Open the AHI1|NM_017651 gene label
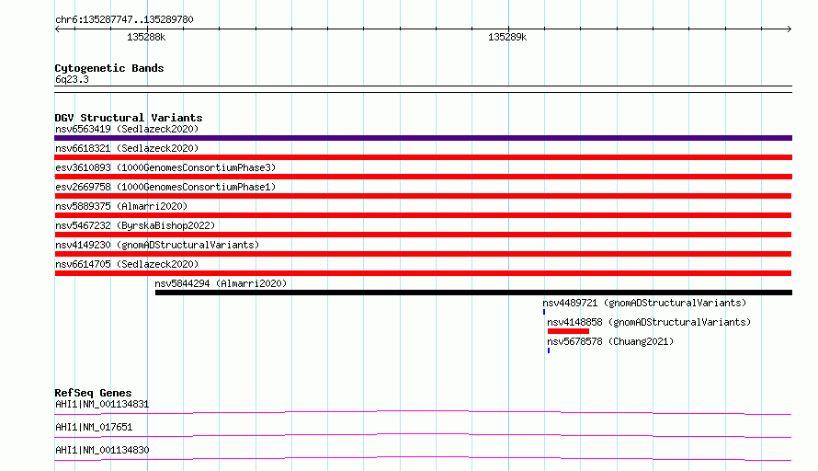Screen dimensions: 818x471 [94, 427]
